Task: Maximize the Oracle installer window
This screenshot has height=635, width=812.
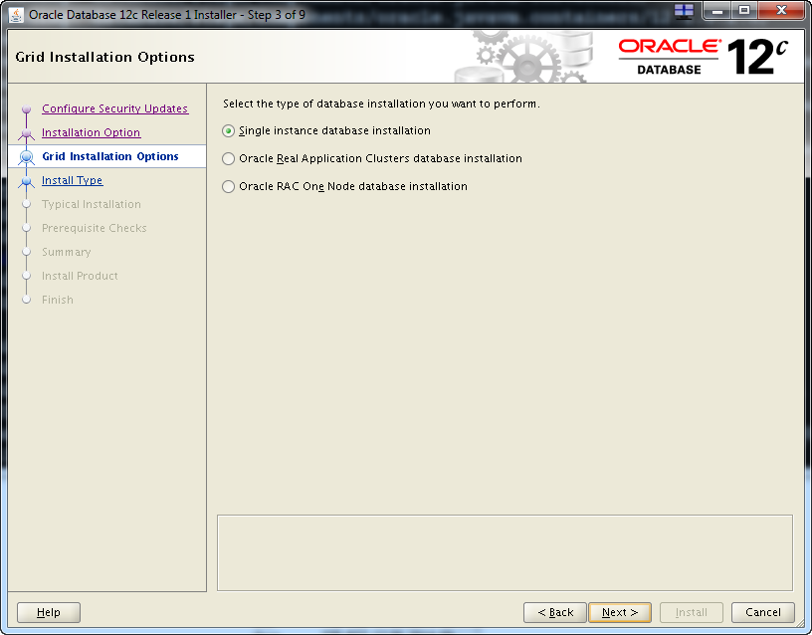Action: click(744, 10)
